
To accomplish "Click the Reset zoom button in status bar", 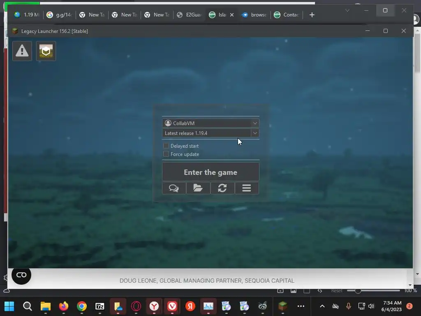I will click(337, 291).
